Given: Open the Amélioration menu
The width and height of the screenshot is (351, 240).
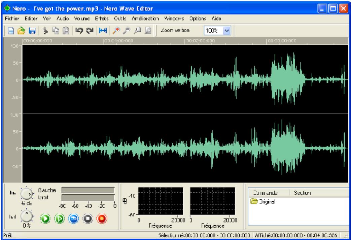Looking at the screenshot, I should 145,18.
